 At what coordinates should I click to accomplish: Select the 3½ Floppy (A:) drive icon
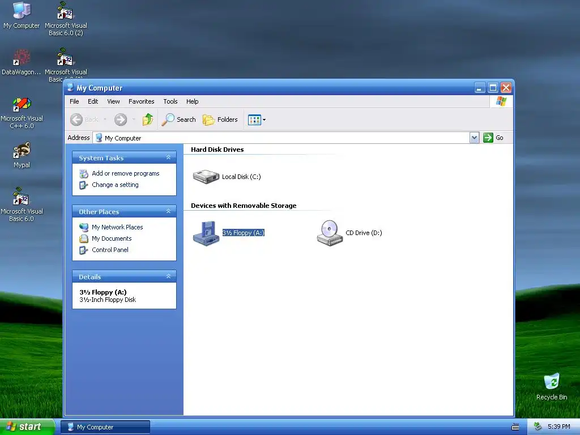click(206, 233)
